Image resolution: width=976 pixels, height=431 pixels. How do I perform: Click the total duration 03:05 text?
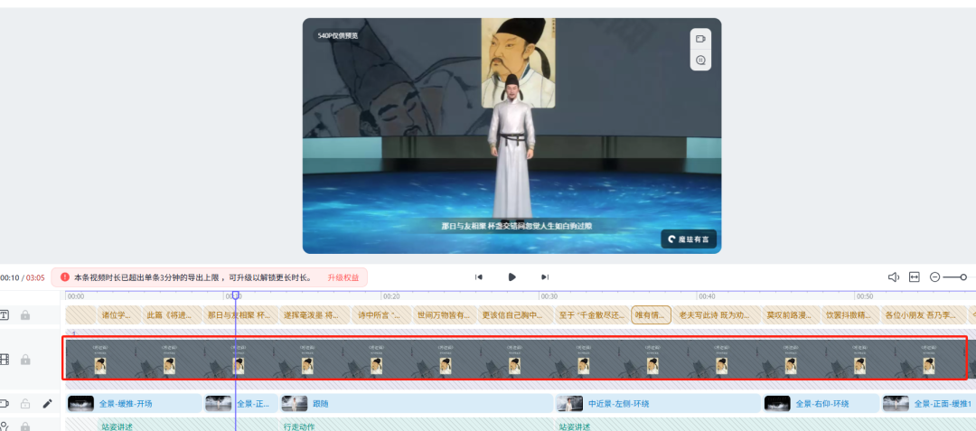(x=36, y=277)
